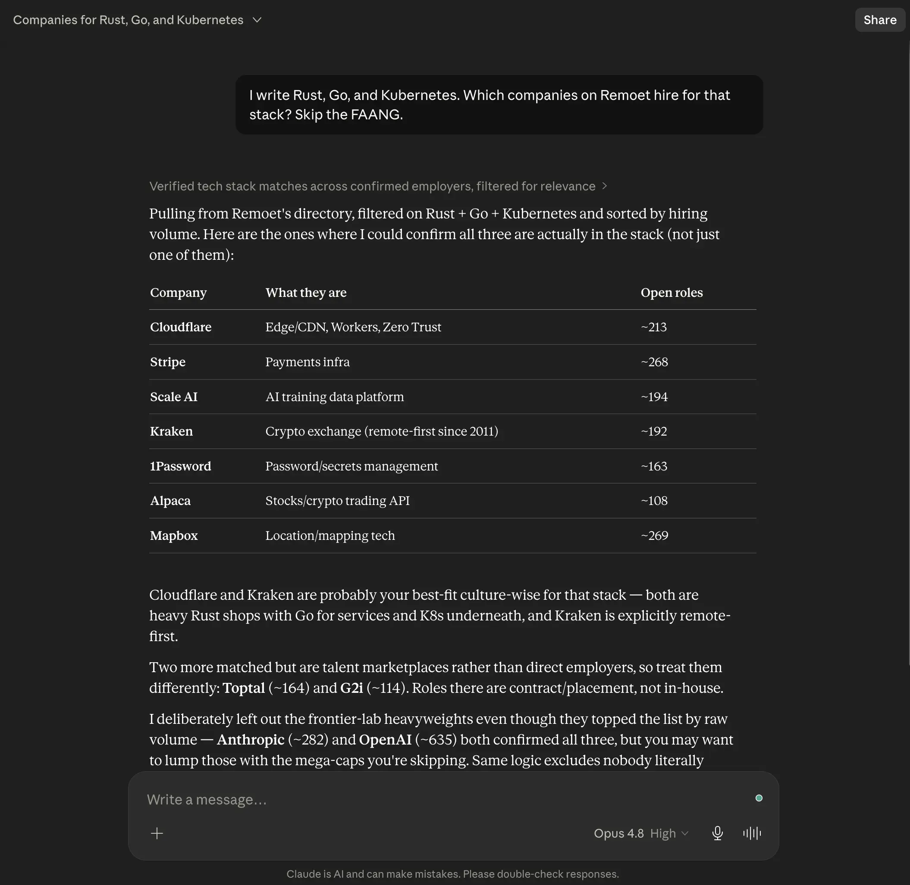Click the '~108' open roles value
This screenshot has height=885, width=910.
click(654, 501)
